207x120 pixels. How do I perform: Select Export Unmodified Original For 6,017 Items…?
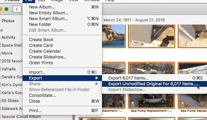(x=154, y=84)
